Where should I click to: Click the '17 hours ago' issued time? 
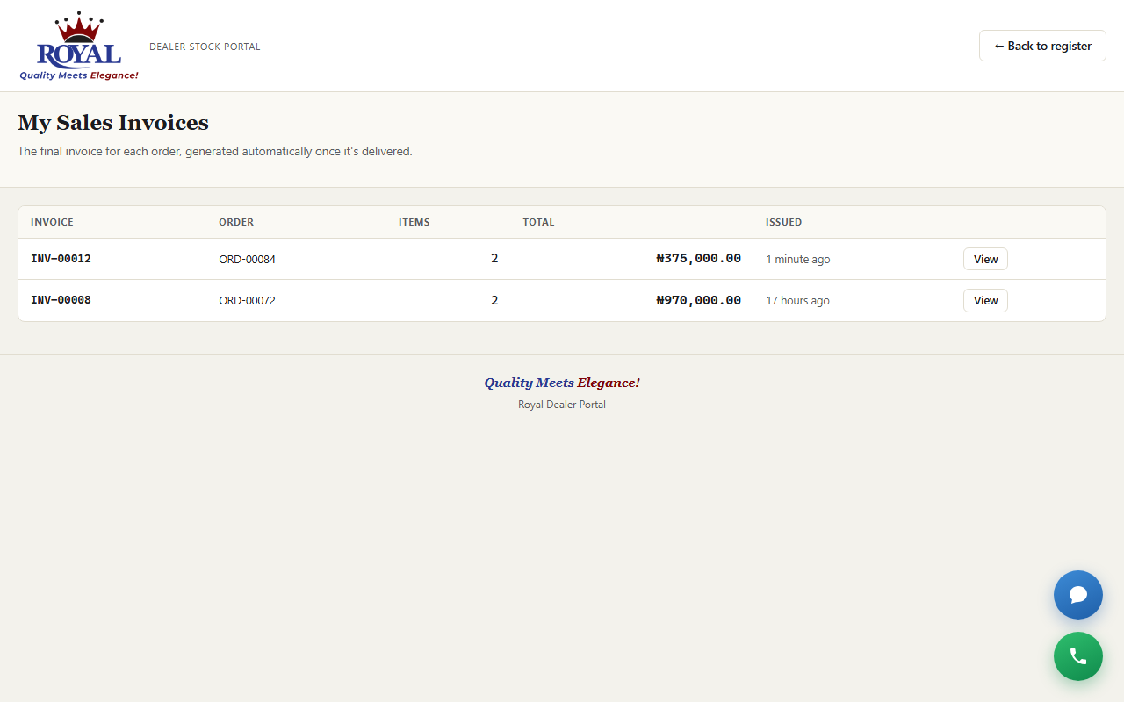pyautogui.click(x=797, y=301)
